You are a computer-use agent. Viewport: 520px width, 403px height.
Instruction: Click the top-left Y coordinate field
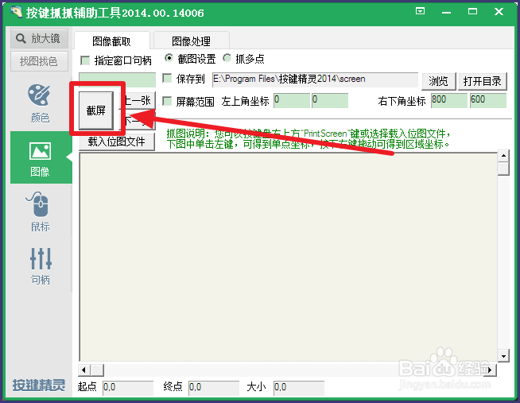pyautogui.click(x=330, y=100)
